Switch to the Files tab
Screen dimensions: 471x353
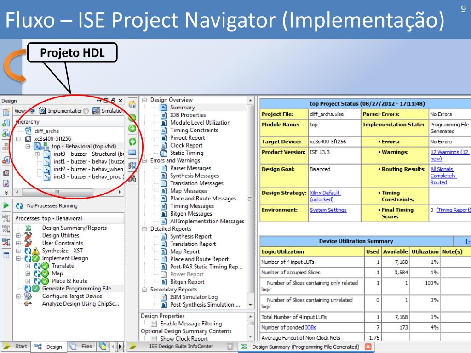[x=81, y=347]
